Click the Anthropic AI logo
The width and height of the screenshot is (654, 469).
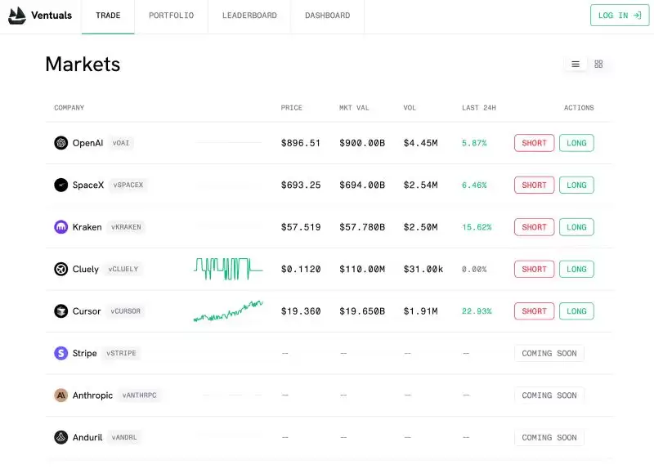click(60, 395)
